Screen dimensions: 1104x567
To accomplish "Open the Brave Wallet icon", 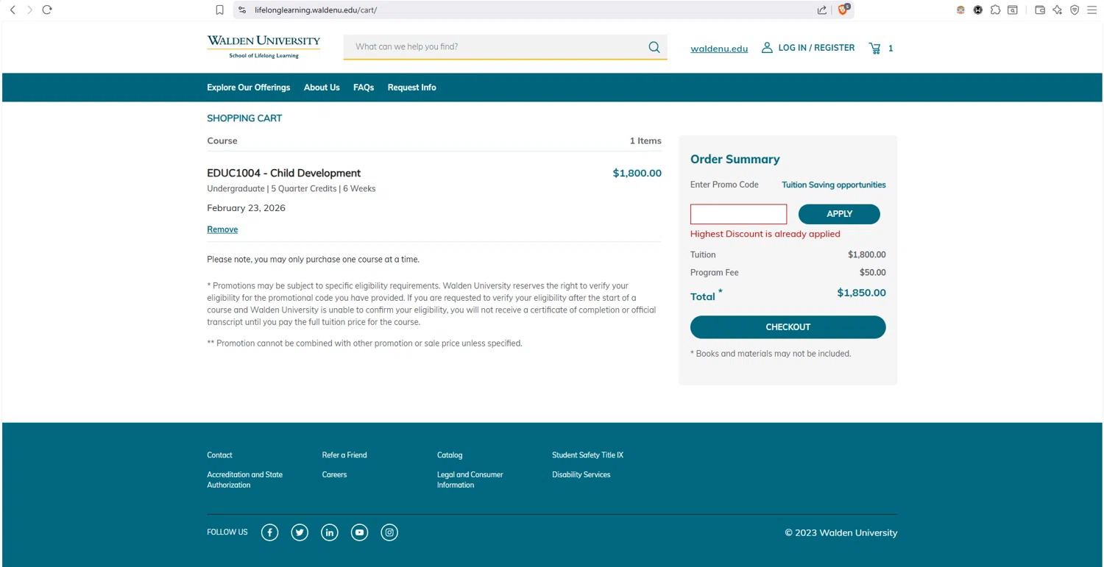I will [1040, 10].
